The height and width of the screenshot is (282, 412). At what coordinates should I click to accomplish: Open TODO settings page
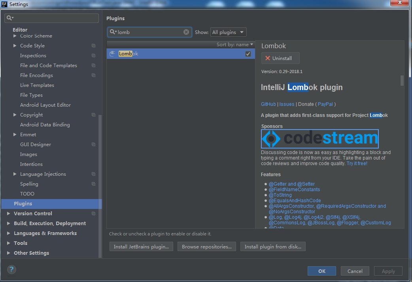click(x=27, y=194)
